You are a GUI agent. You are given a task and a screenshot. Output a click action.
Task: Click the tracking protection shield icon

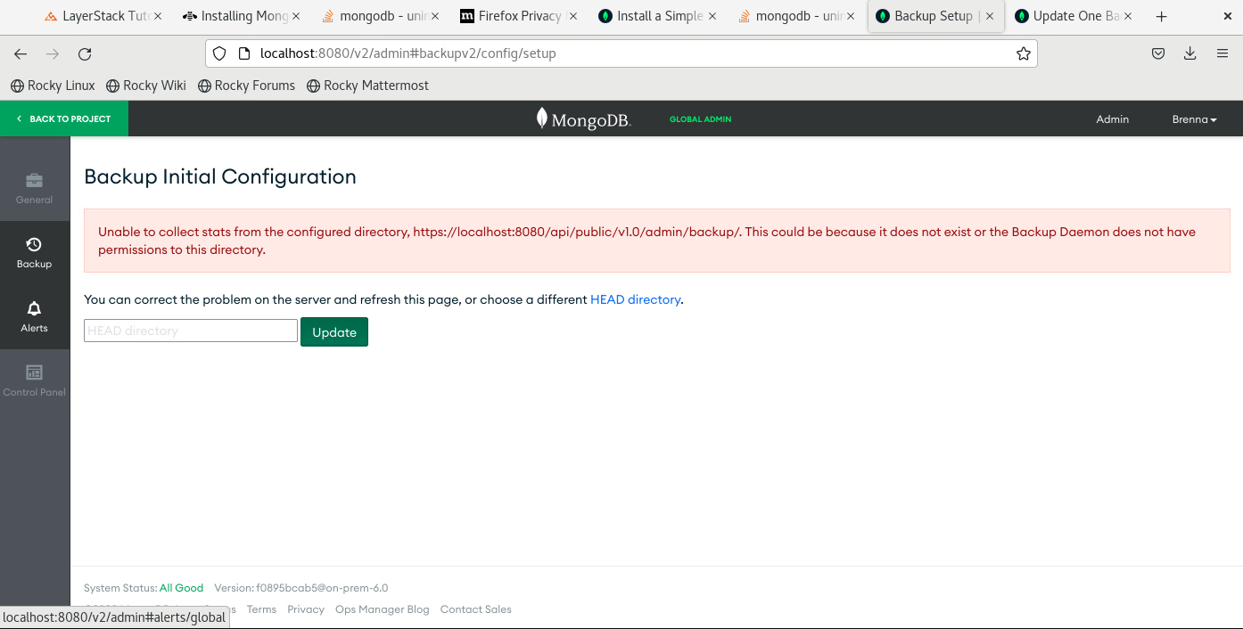tap(219, 53)
